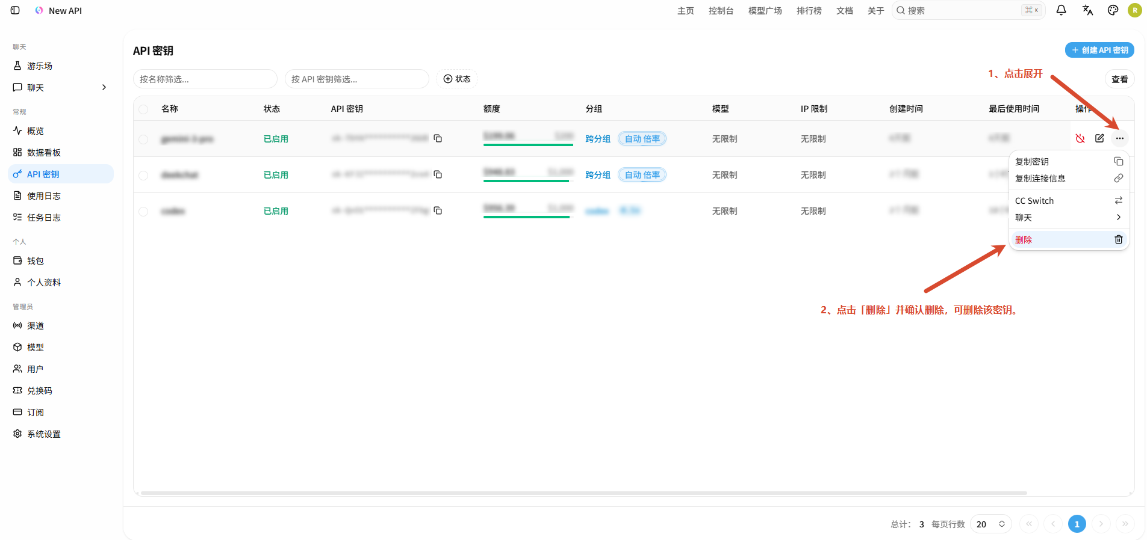The height and width of the screenshot is (540, 1147).
Task: Open the rows-per-page dropdown showing 20
Action: (x=990, y=524)
